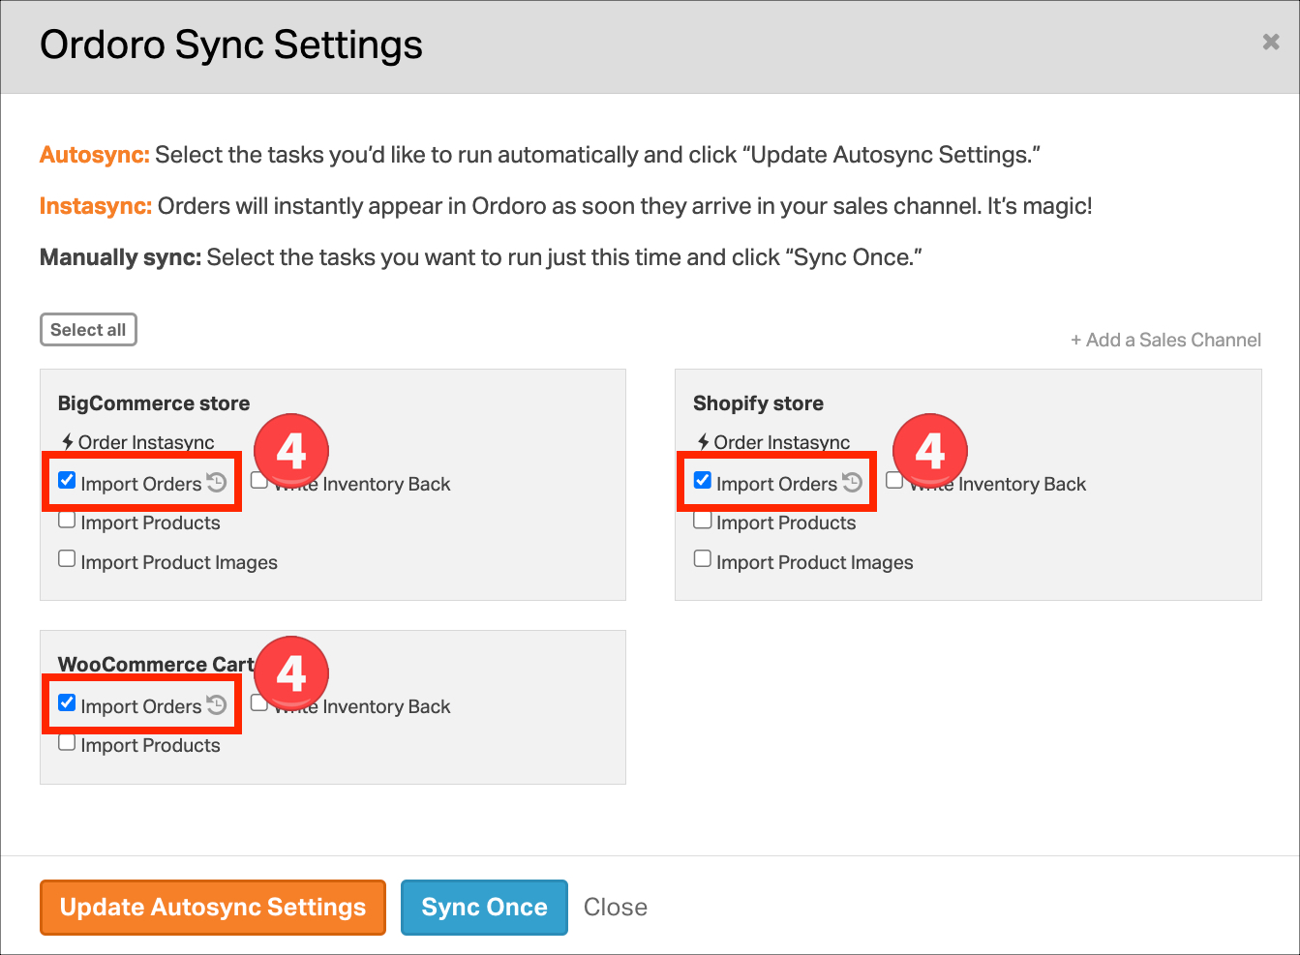Click the BigCommerce store heading

tap(154, 403)
